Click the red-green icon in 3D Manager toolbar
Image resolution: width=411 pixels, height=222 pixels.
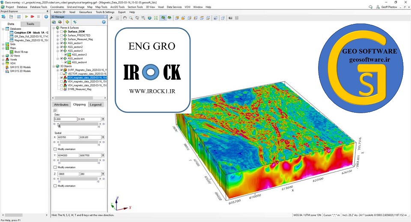tap(60, 22)
